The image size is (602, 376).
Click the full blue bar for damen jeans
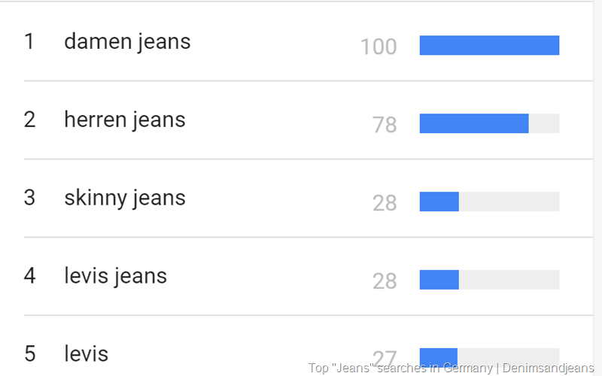click(489, 46)
